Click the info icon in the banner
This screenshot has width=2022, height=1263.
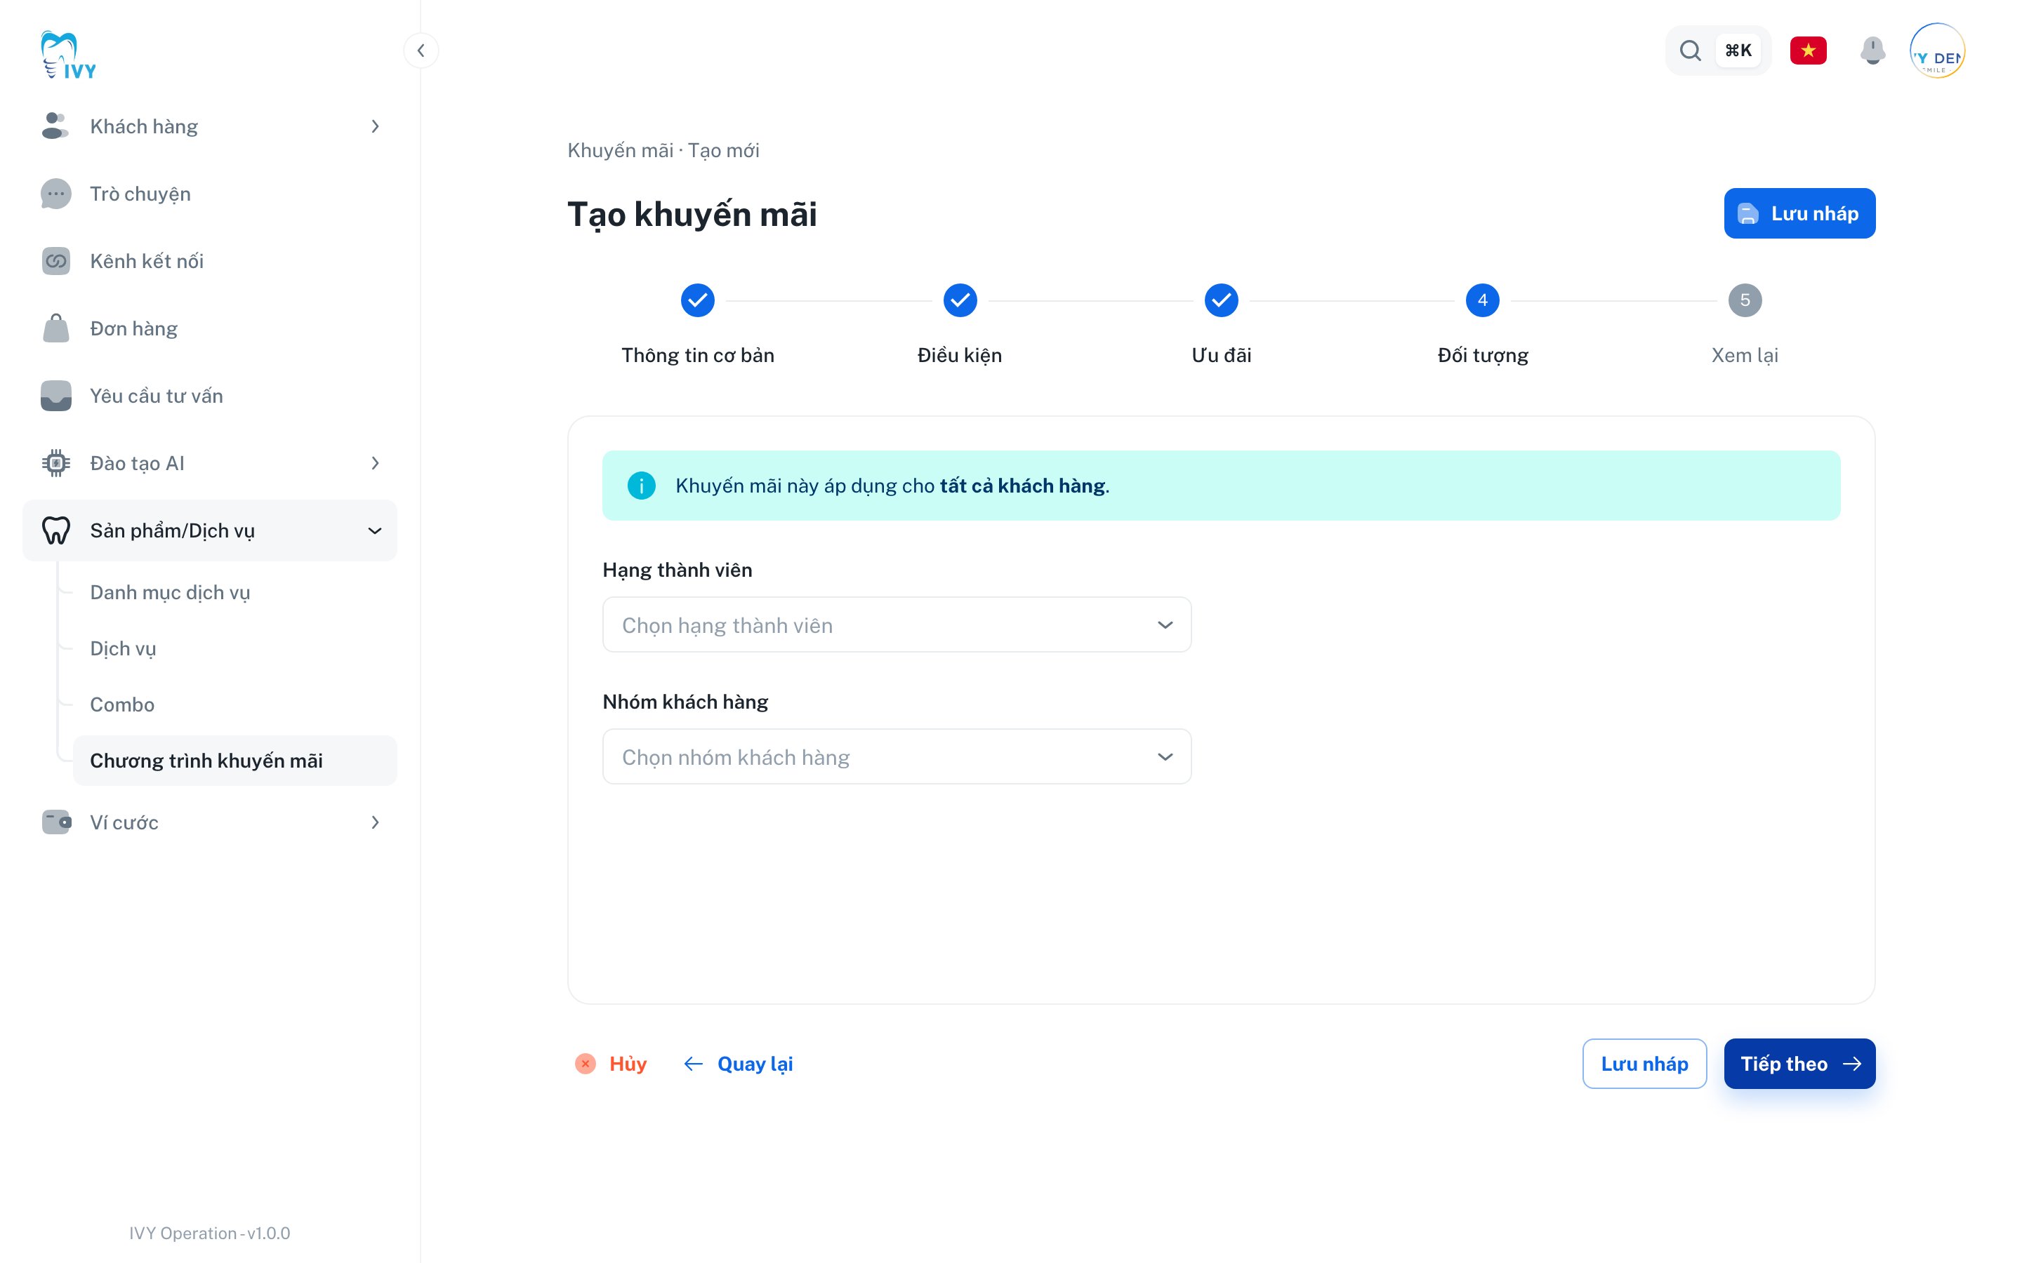pos(641,486)
